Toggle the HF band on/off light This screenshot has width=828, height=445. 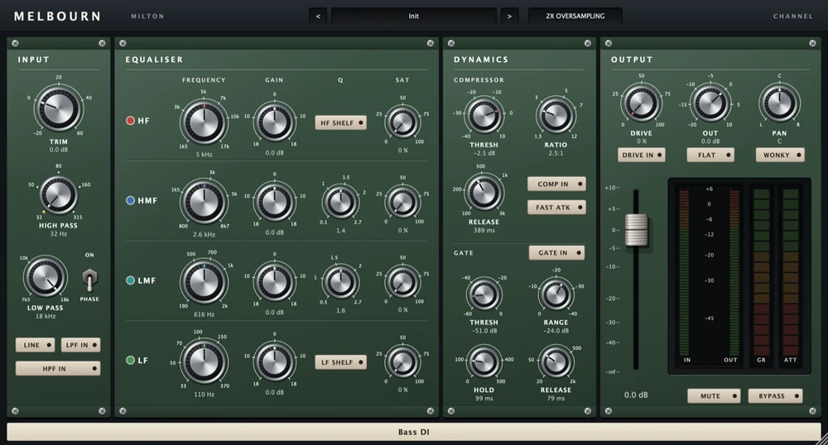(x=131, y=121)
